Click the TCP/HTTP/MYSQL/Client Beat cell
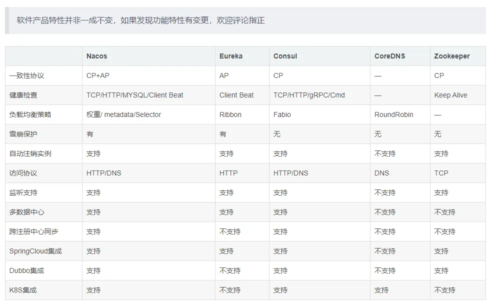 pos(134,95)
